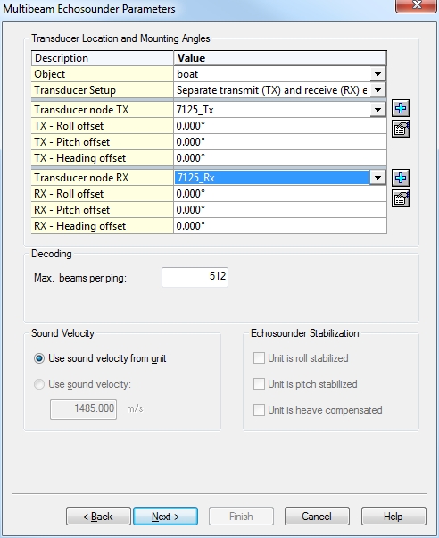Open Help for this dialog
The width and height of the screenshot is (439, 538).
[393, 516]
